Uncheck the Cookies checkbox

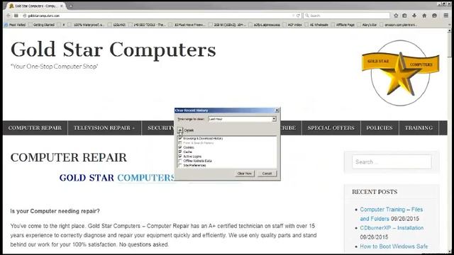coord(180,147)
